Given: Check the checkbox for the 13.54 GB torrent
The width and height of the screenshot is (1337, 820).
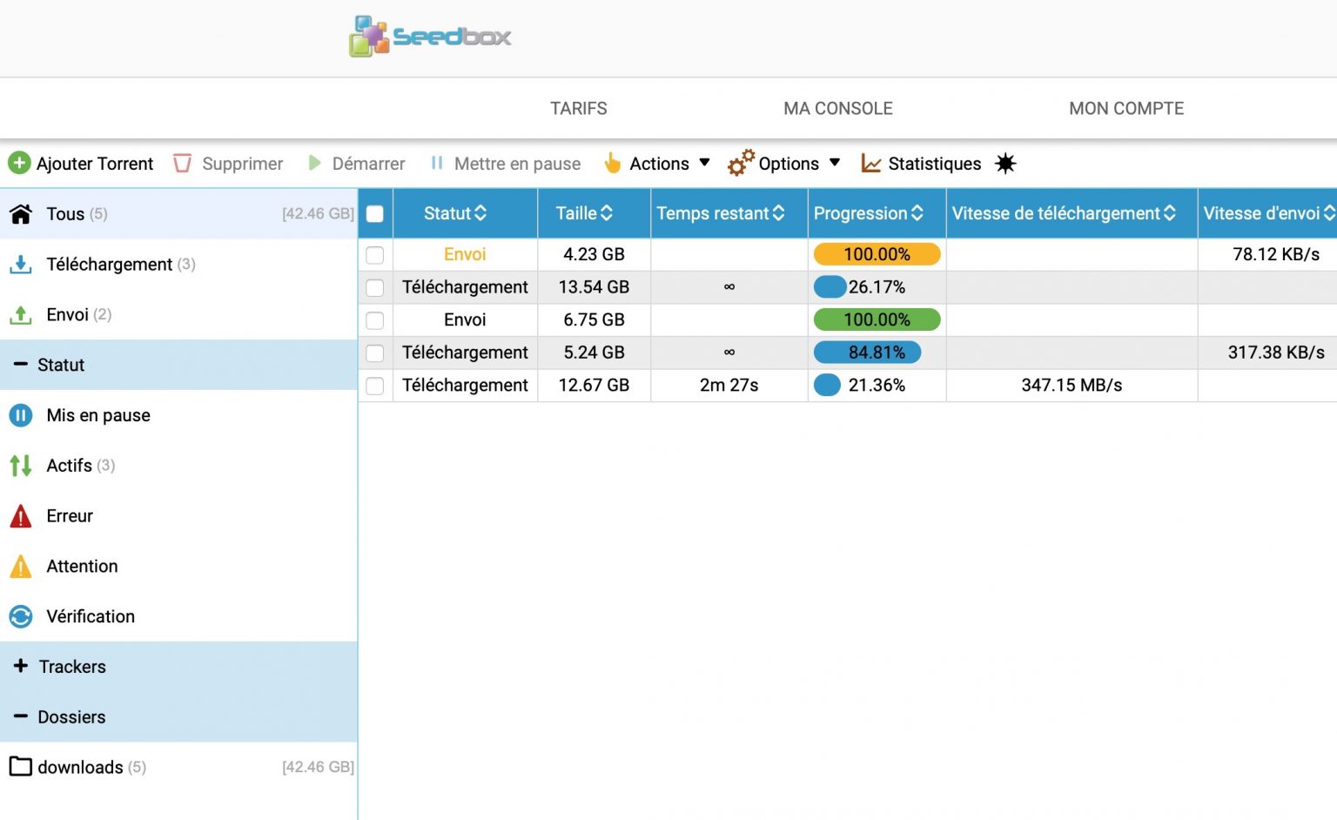Looking at the screenshot, I should coord(374,287).
